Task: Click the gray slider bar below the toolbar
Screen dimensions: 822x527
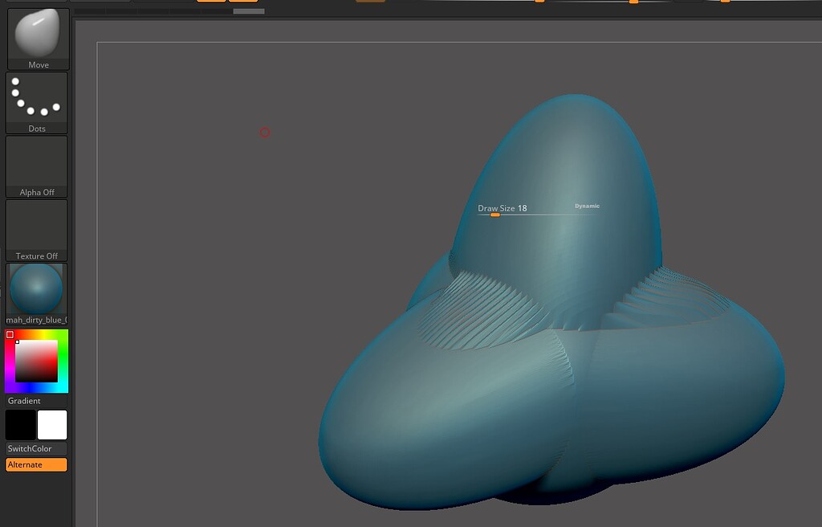Action: [249, 11]
